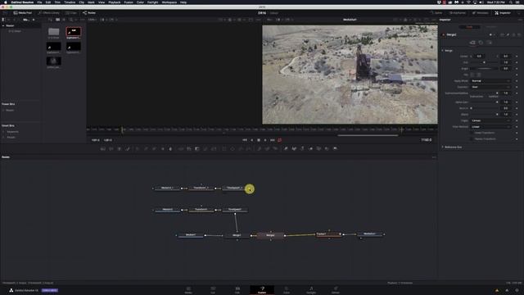
Task: Click the Center Y value field
Action: click(506, 57)
